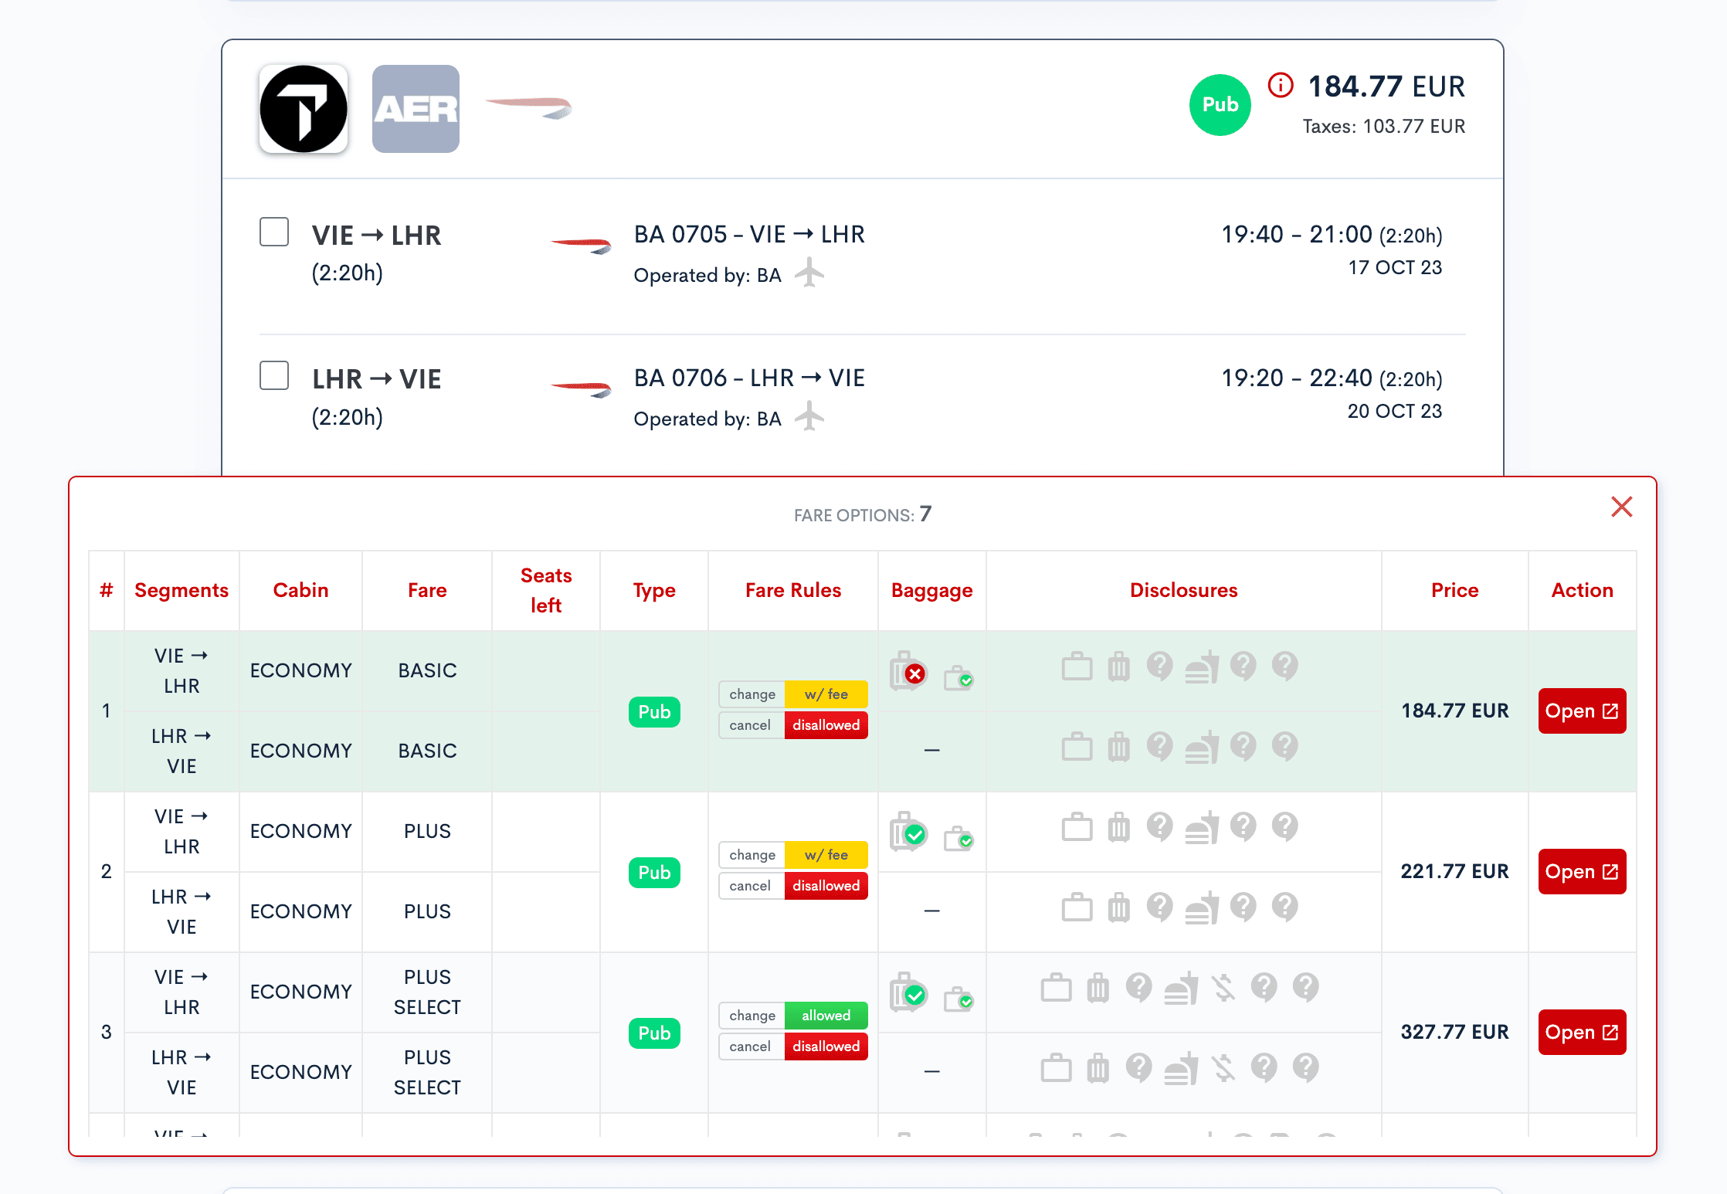Click suitcase disclosure icon in PLUS VIE→LHR row

point(1118,827)
